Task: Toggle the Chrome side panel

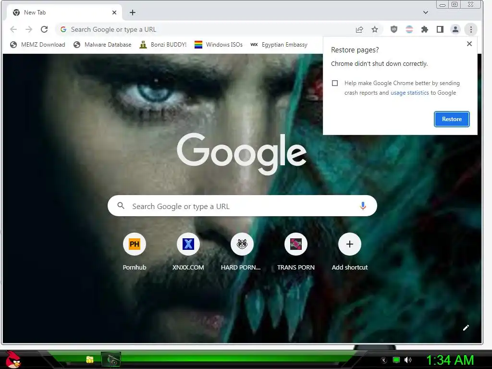Action: (x=440, y=29)
